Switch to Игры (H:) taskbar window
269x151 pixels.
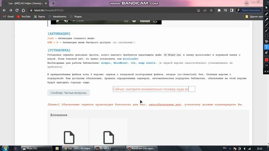pyautogui.click(x=36, y=148)
